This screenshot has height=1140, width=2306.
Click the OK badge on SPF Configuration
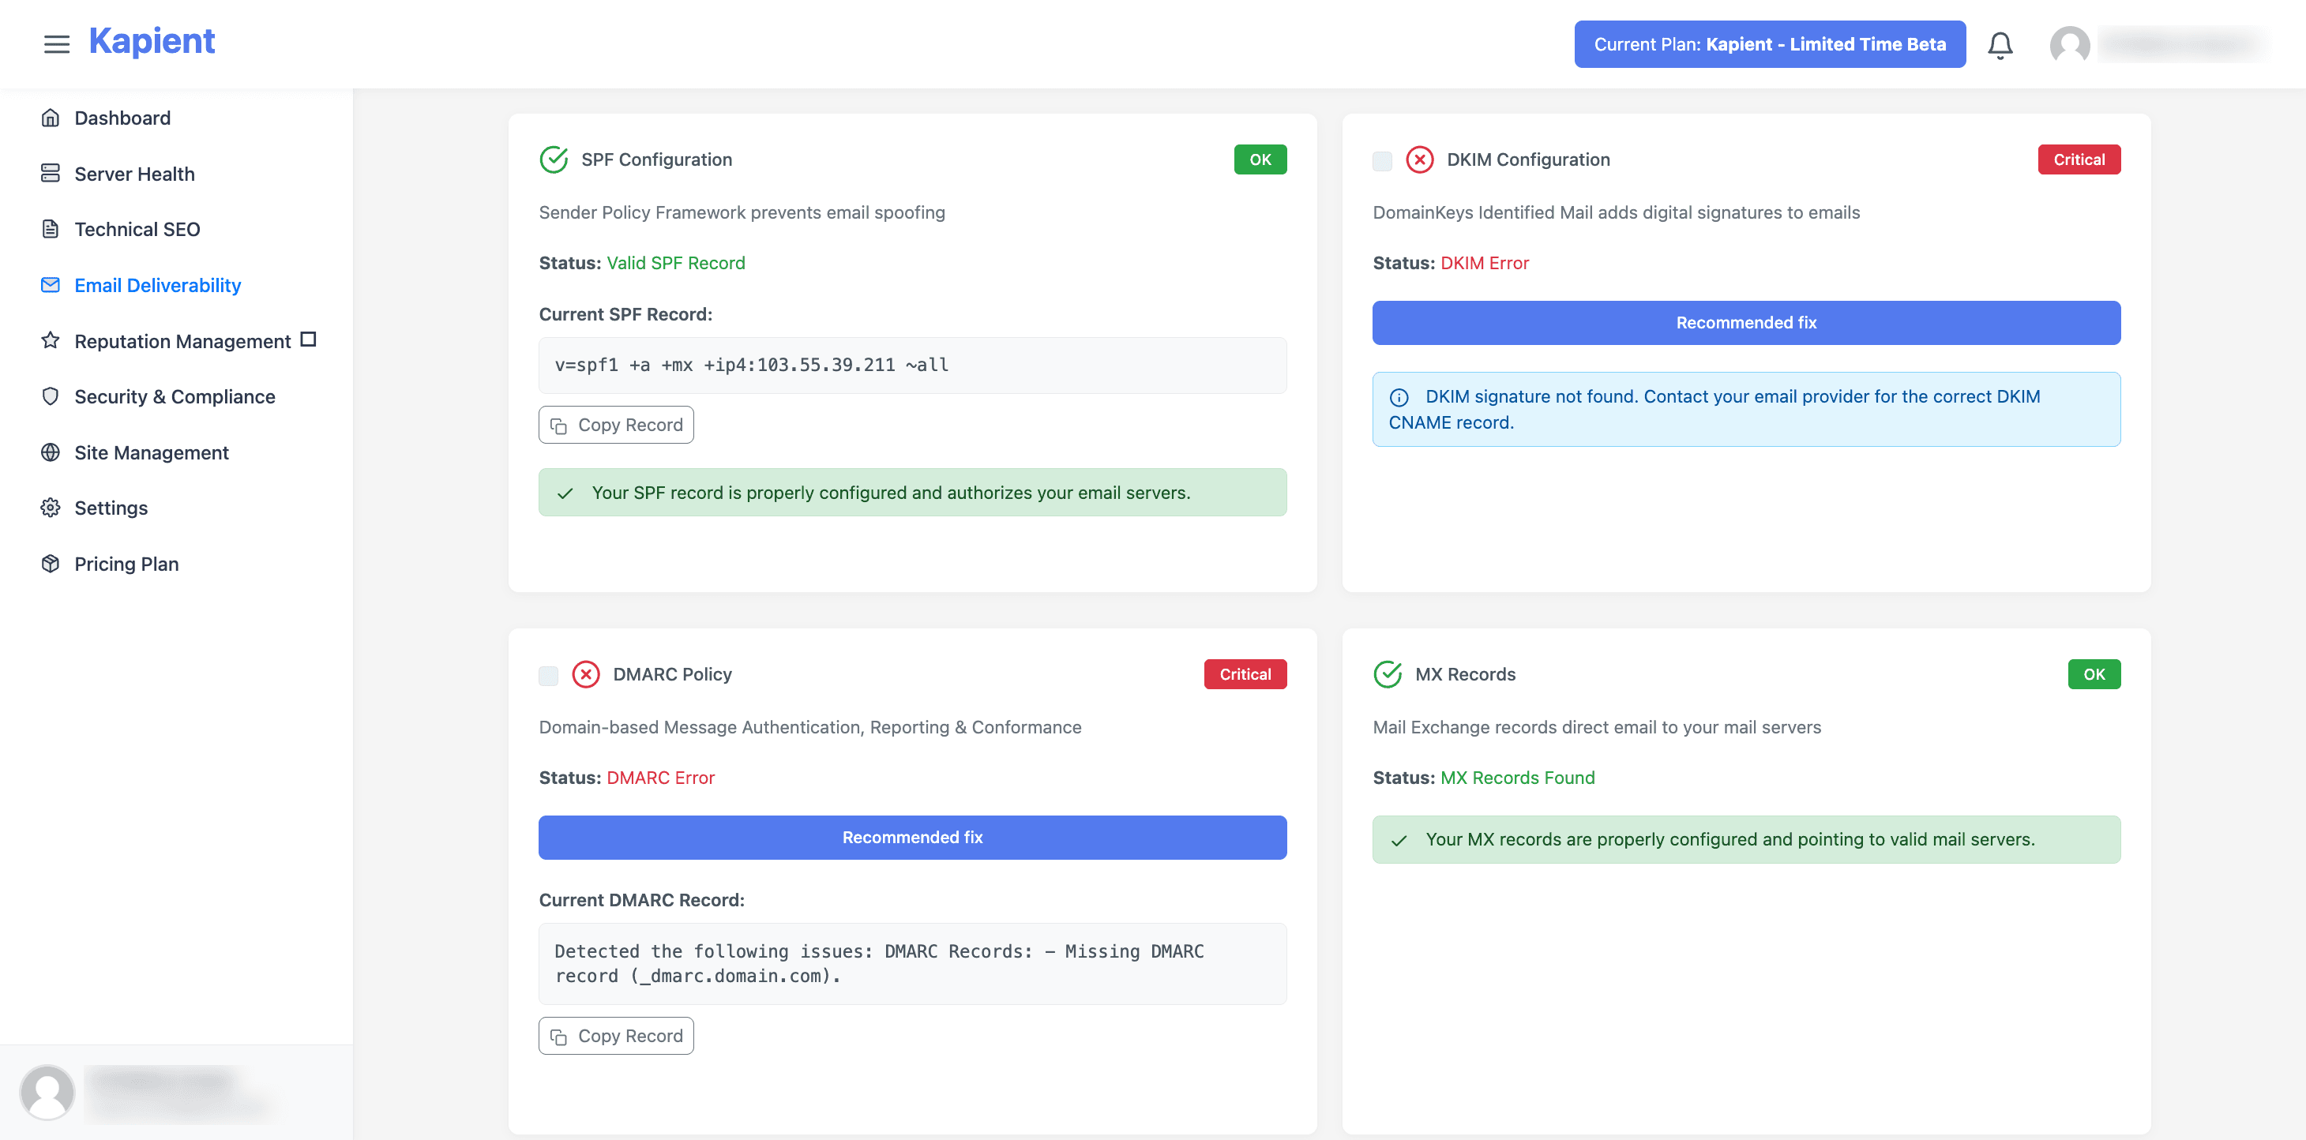pyautogui.click(x=1260, y=159)
